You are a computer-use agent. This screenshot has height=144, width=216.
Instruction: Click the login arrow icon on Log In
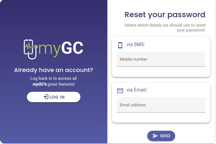tap(46, 97)
